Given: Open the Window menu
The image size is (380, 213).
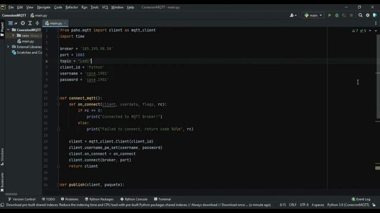Looking at the screenshot, I should [x=118, y=7].
